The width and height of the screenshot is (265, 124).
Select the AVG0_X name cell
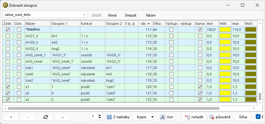[38, 42]
